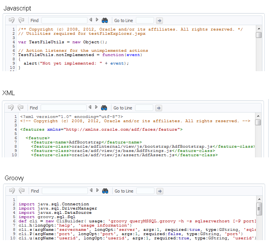Click the Javascript copyright comment on line 1

[x=130, y=29]
